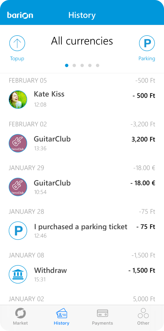Viewport: 164px width, 331px height.
Task: Tap the Withdraw bank icon
Action: coord(18,274)
